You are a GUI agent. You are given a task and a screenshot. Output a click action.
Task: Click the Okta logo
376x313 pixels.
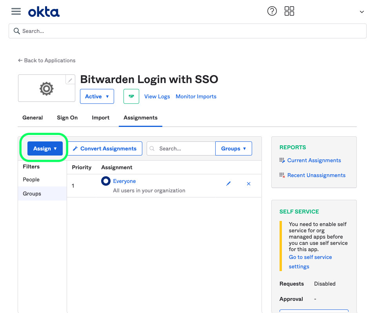(x=44, y=12)
